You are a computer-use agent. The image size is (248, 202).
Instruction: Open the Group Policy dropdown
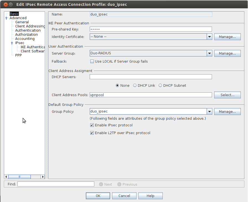coord(210,111)
